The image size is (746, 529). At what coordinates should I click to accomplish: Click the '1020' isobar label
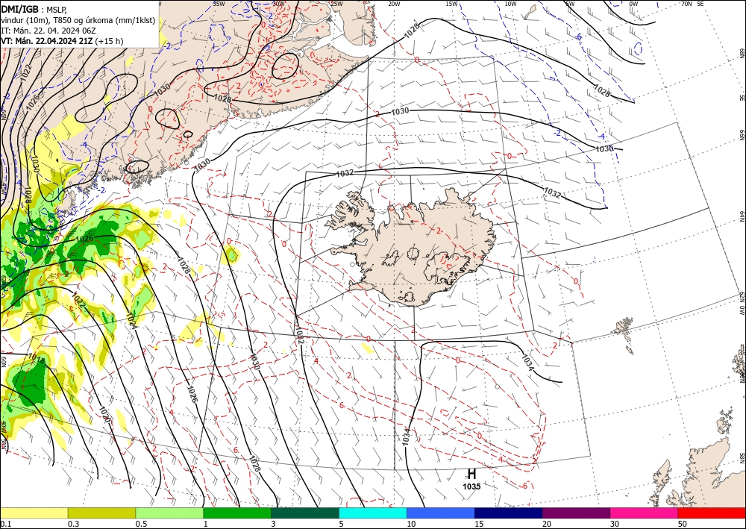[104, 415]
